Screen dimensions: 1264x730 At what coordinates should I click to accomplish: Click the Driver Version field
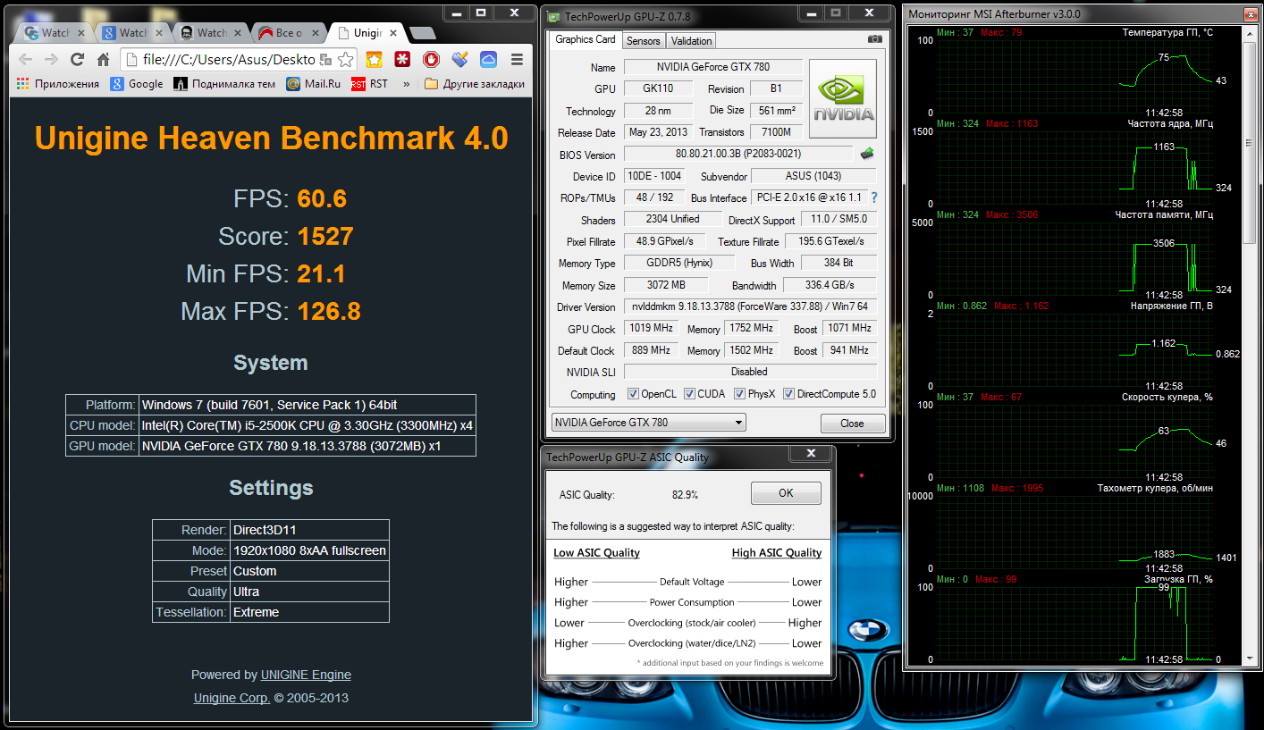[750, 306]
